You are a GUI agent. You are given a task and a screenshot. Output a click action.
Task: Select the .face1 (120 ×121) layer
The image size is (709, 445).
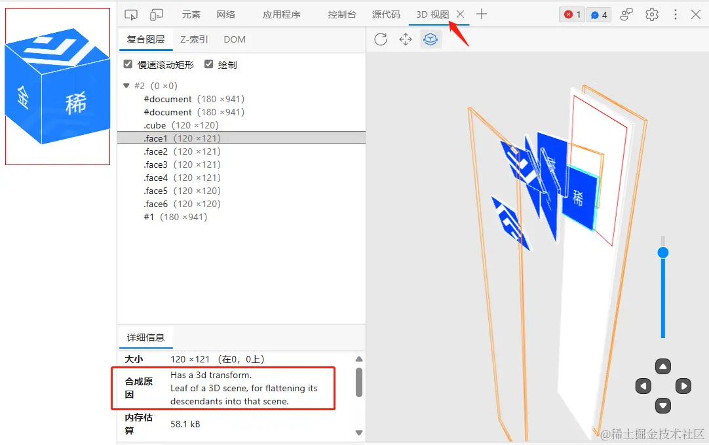241,138
